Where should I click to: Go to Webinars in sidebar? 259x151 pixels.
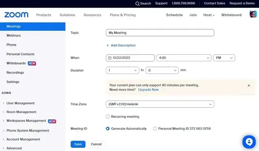13,35
